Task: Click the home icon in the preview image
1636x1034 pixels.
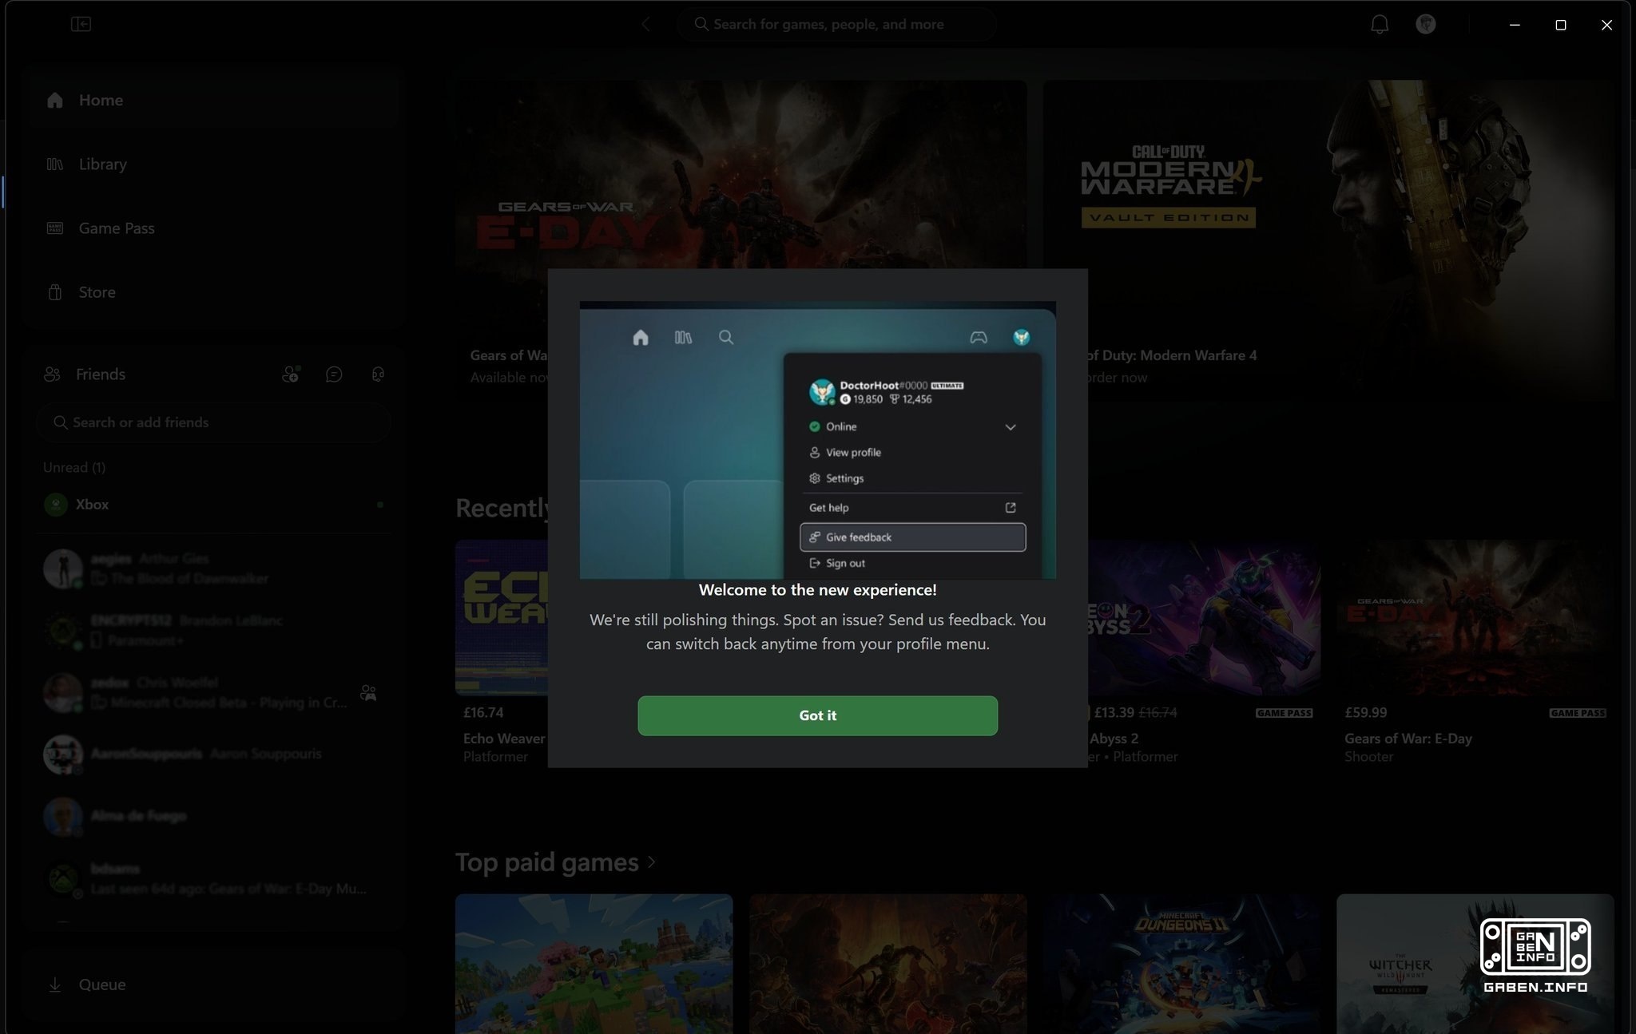Action: [x=641, y=338]
